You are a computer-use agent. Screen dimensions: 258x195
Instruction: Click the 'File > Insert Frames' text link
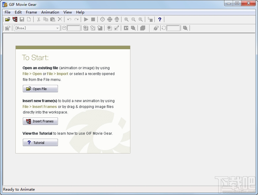pos(40,106)
